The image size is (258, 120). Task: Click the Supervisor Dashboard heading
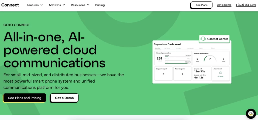pyautogui.click(x=167, y=44)
